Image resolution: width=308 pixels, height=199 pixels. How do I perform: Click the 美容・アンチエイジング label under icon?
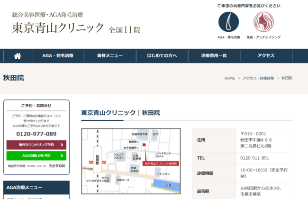pyautogui.click(x=263, y=37)
